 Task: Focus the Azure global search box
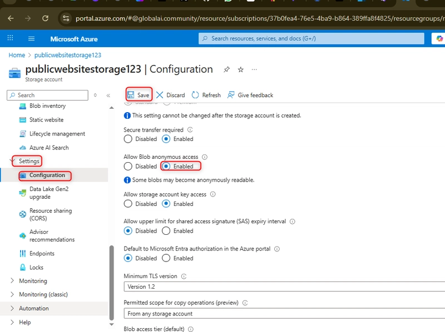(x=311, y=38)
